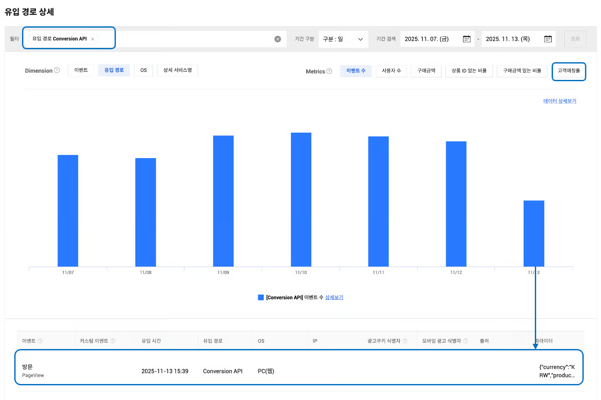The image size is (601, 400).
Task: Click the 11/10 bar in the chart
Action: pyautogui.click(x=301, y=199)
